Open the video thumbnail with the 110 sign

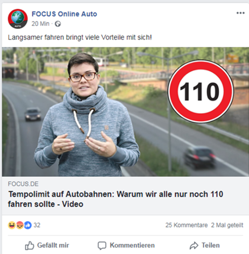[126, 112]
